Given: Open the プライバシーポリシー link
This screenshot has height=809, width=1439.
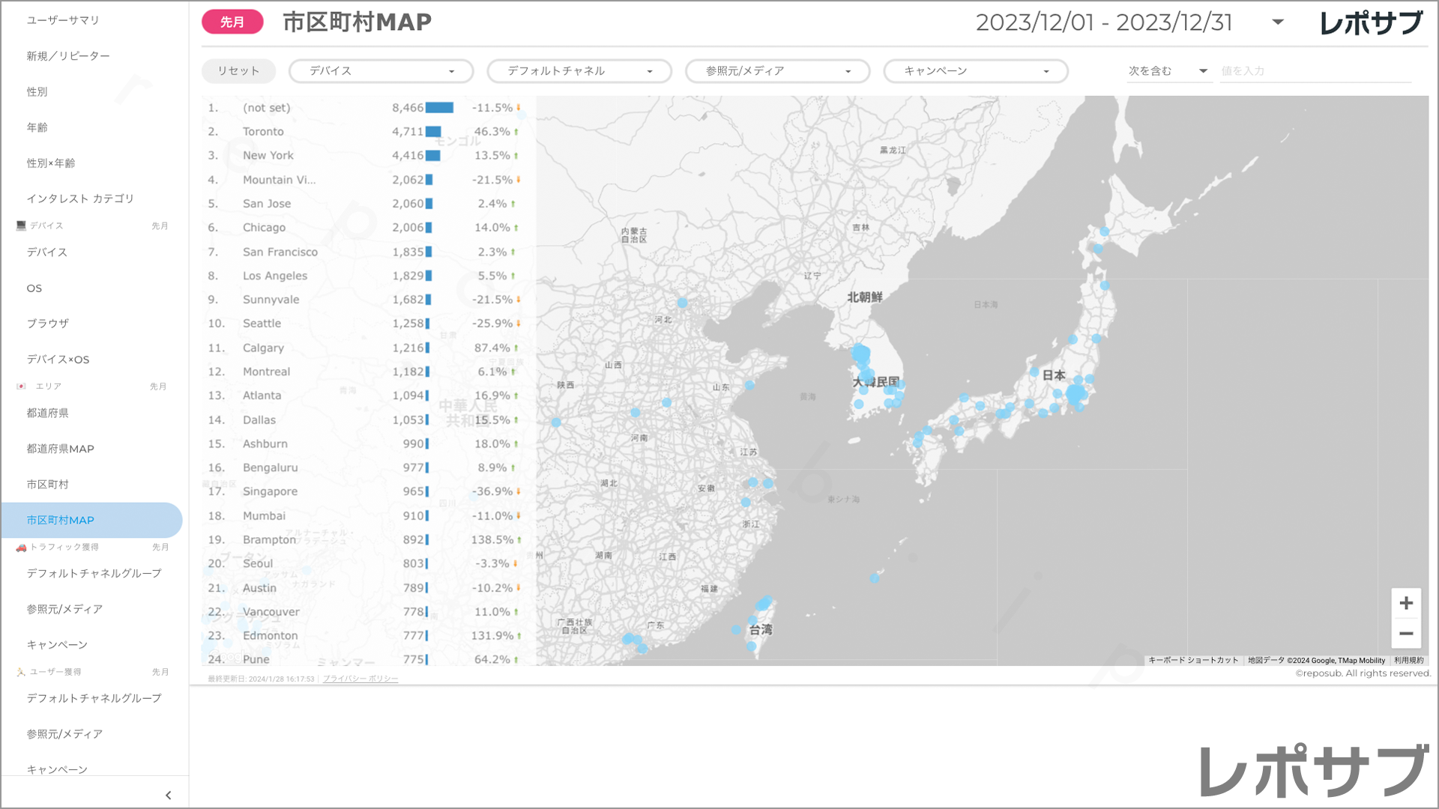Looking at the screenshot, I should tap(360, 679).
